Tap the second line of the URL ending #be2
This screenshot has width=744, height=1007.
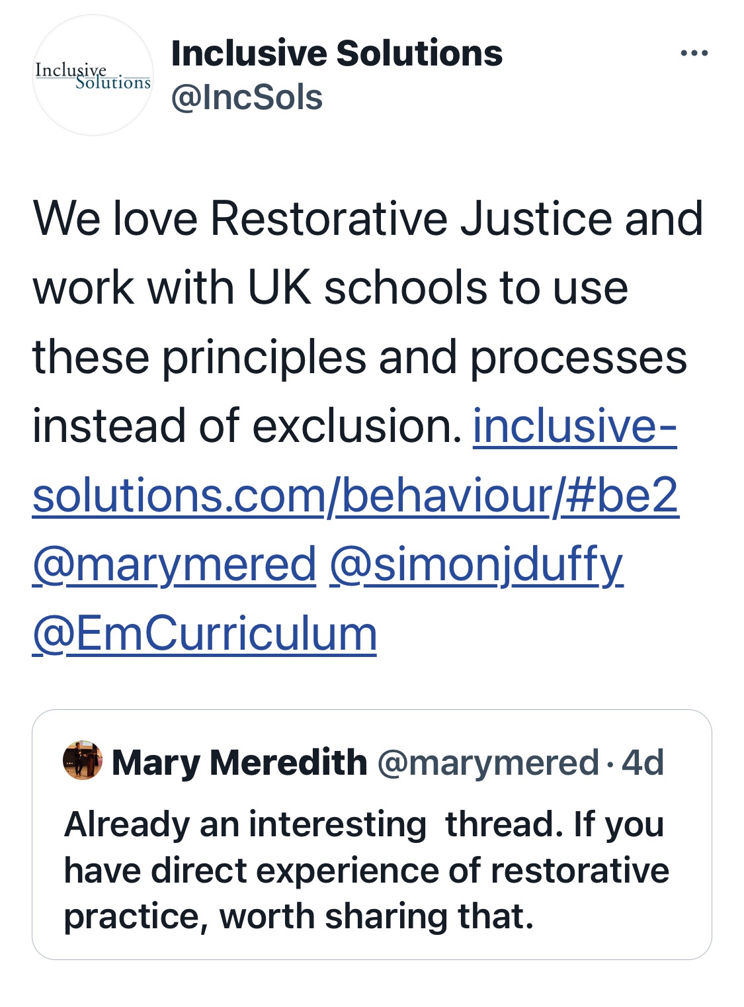(356, 495)
